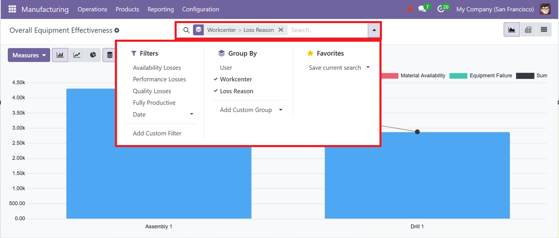Switch to pivot table view

528,30
